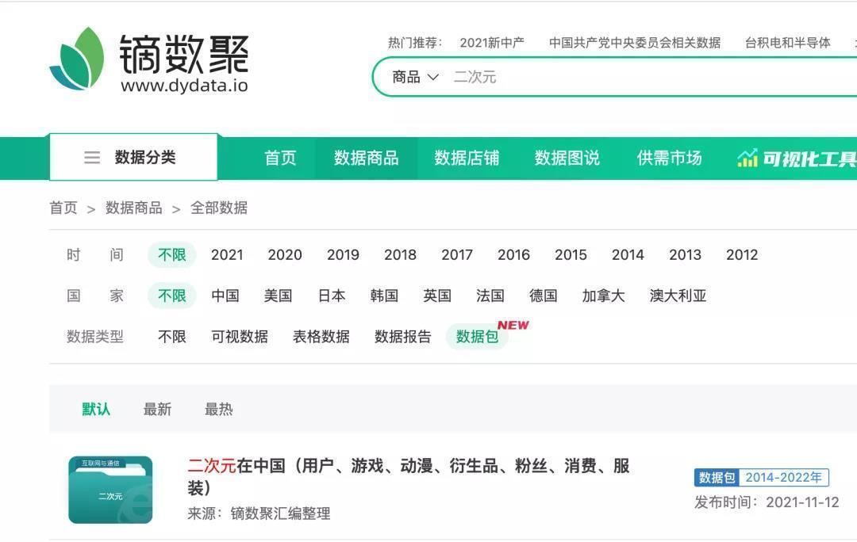The width and height of the screenshot is (857, 542).
Task: Select 中国 in the country filter
Action: tap(225, 296)
